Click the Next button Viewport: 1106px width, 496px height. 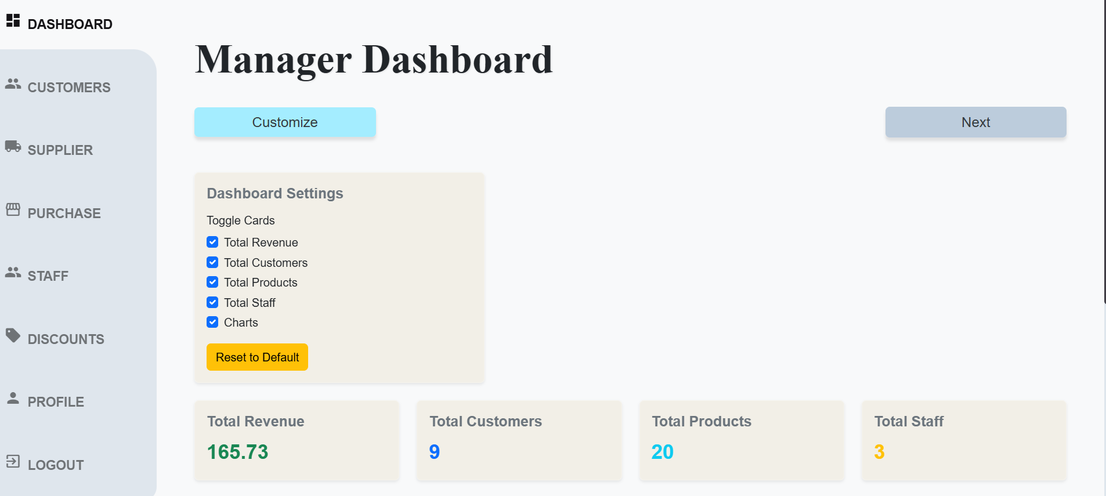(x=975, y=122)
